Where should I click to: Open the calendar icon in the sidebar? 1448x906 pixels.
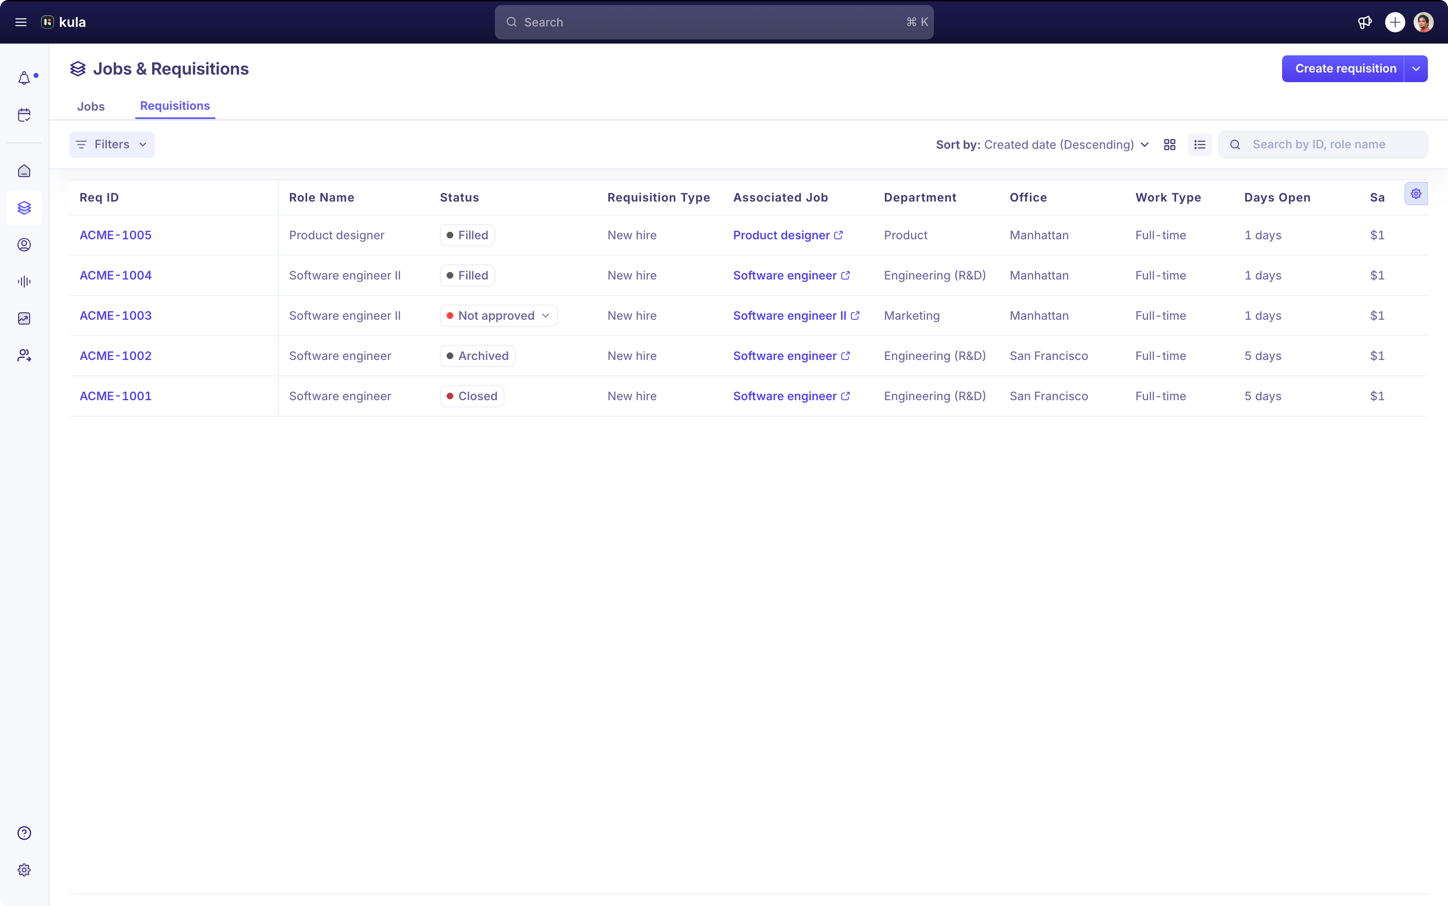tap(25, 115)
